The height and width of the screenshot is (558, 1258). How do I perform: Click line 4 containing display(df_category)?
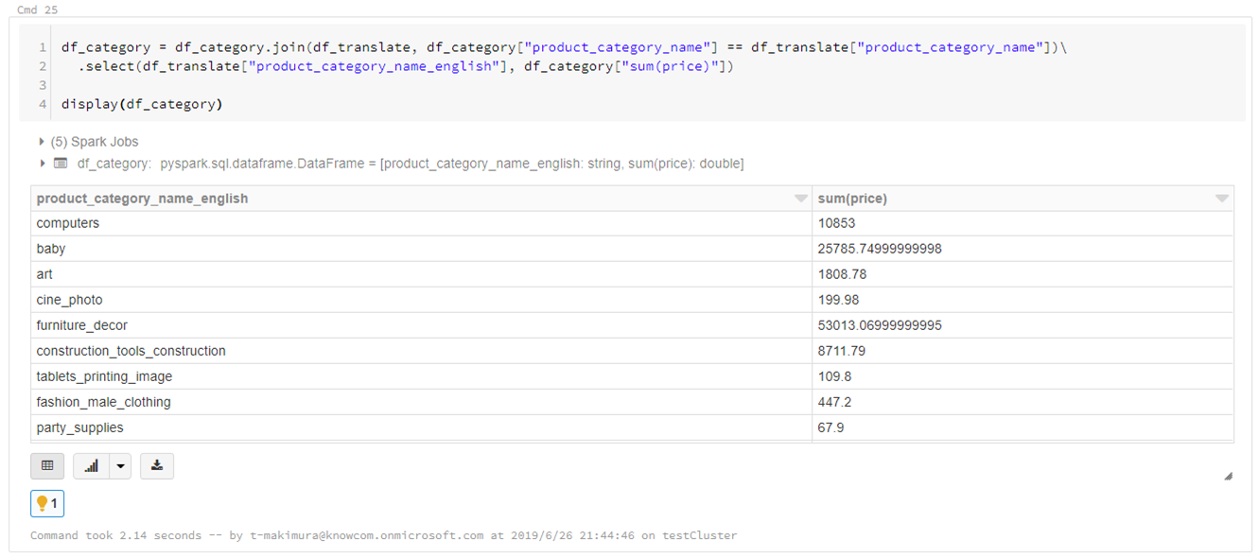(142, 103)
